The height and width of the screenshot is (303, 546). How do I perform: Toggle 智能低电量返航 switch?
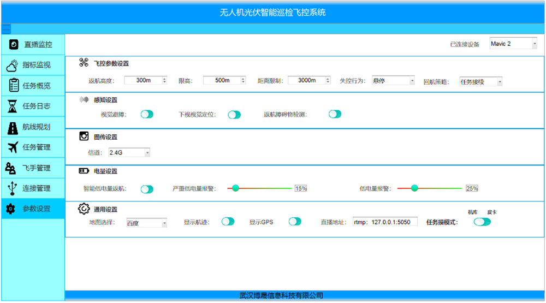click(x=147, y=189)
